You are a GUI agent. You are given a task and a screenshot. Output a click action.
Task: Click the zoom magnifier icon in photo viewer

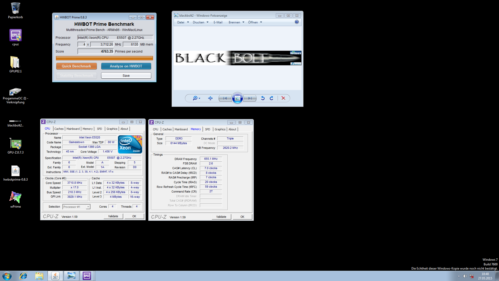pos(195,98)
